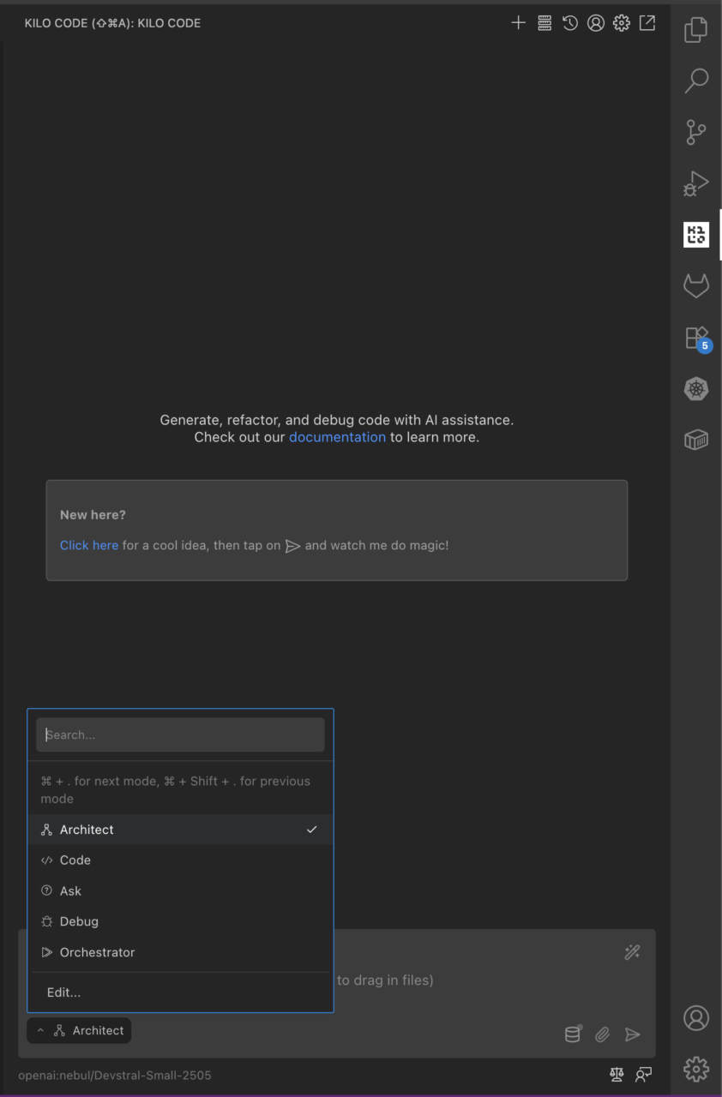The width and height of the screenshot is (722, 1097).
Task: Click the documentation link
Action: click(x=337, y=437)
